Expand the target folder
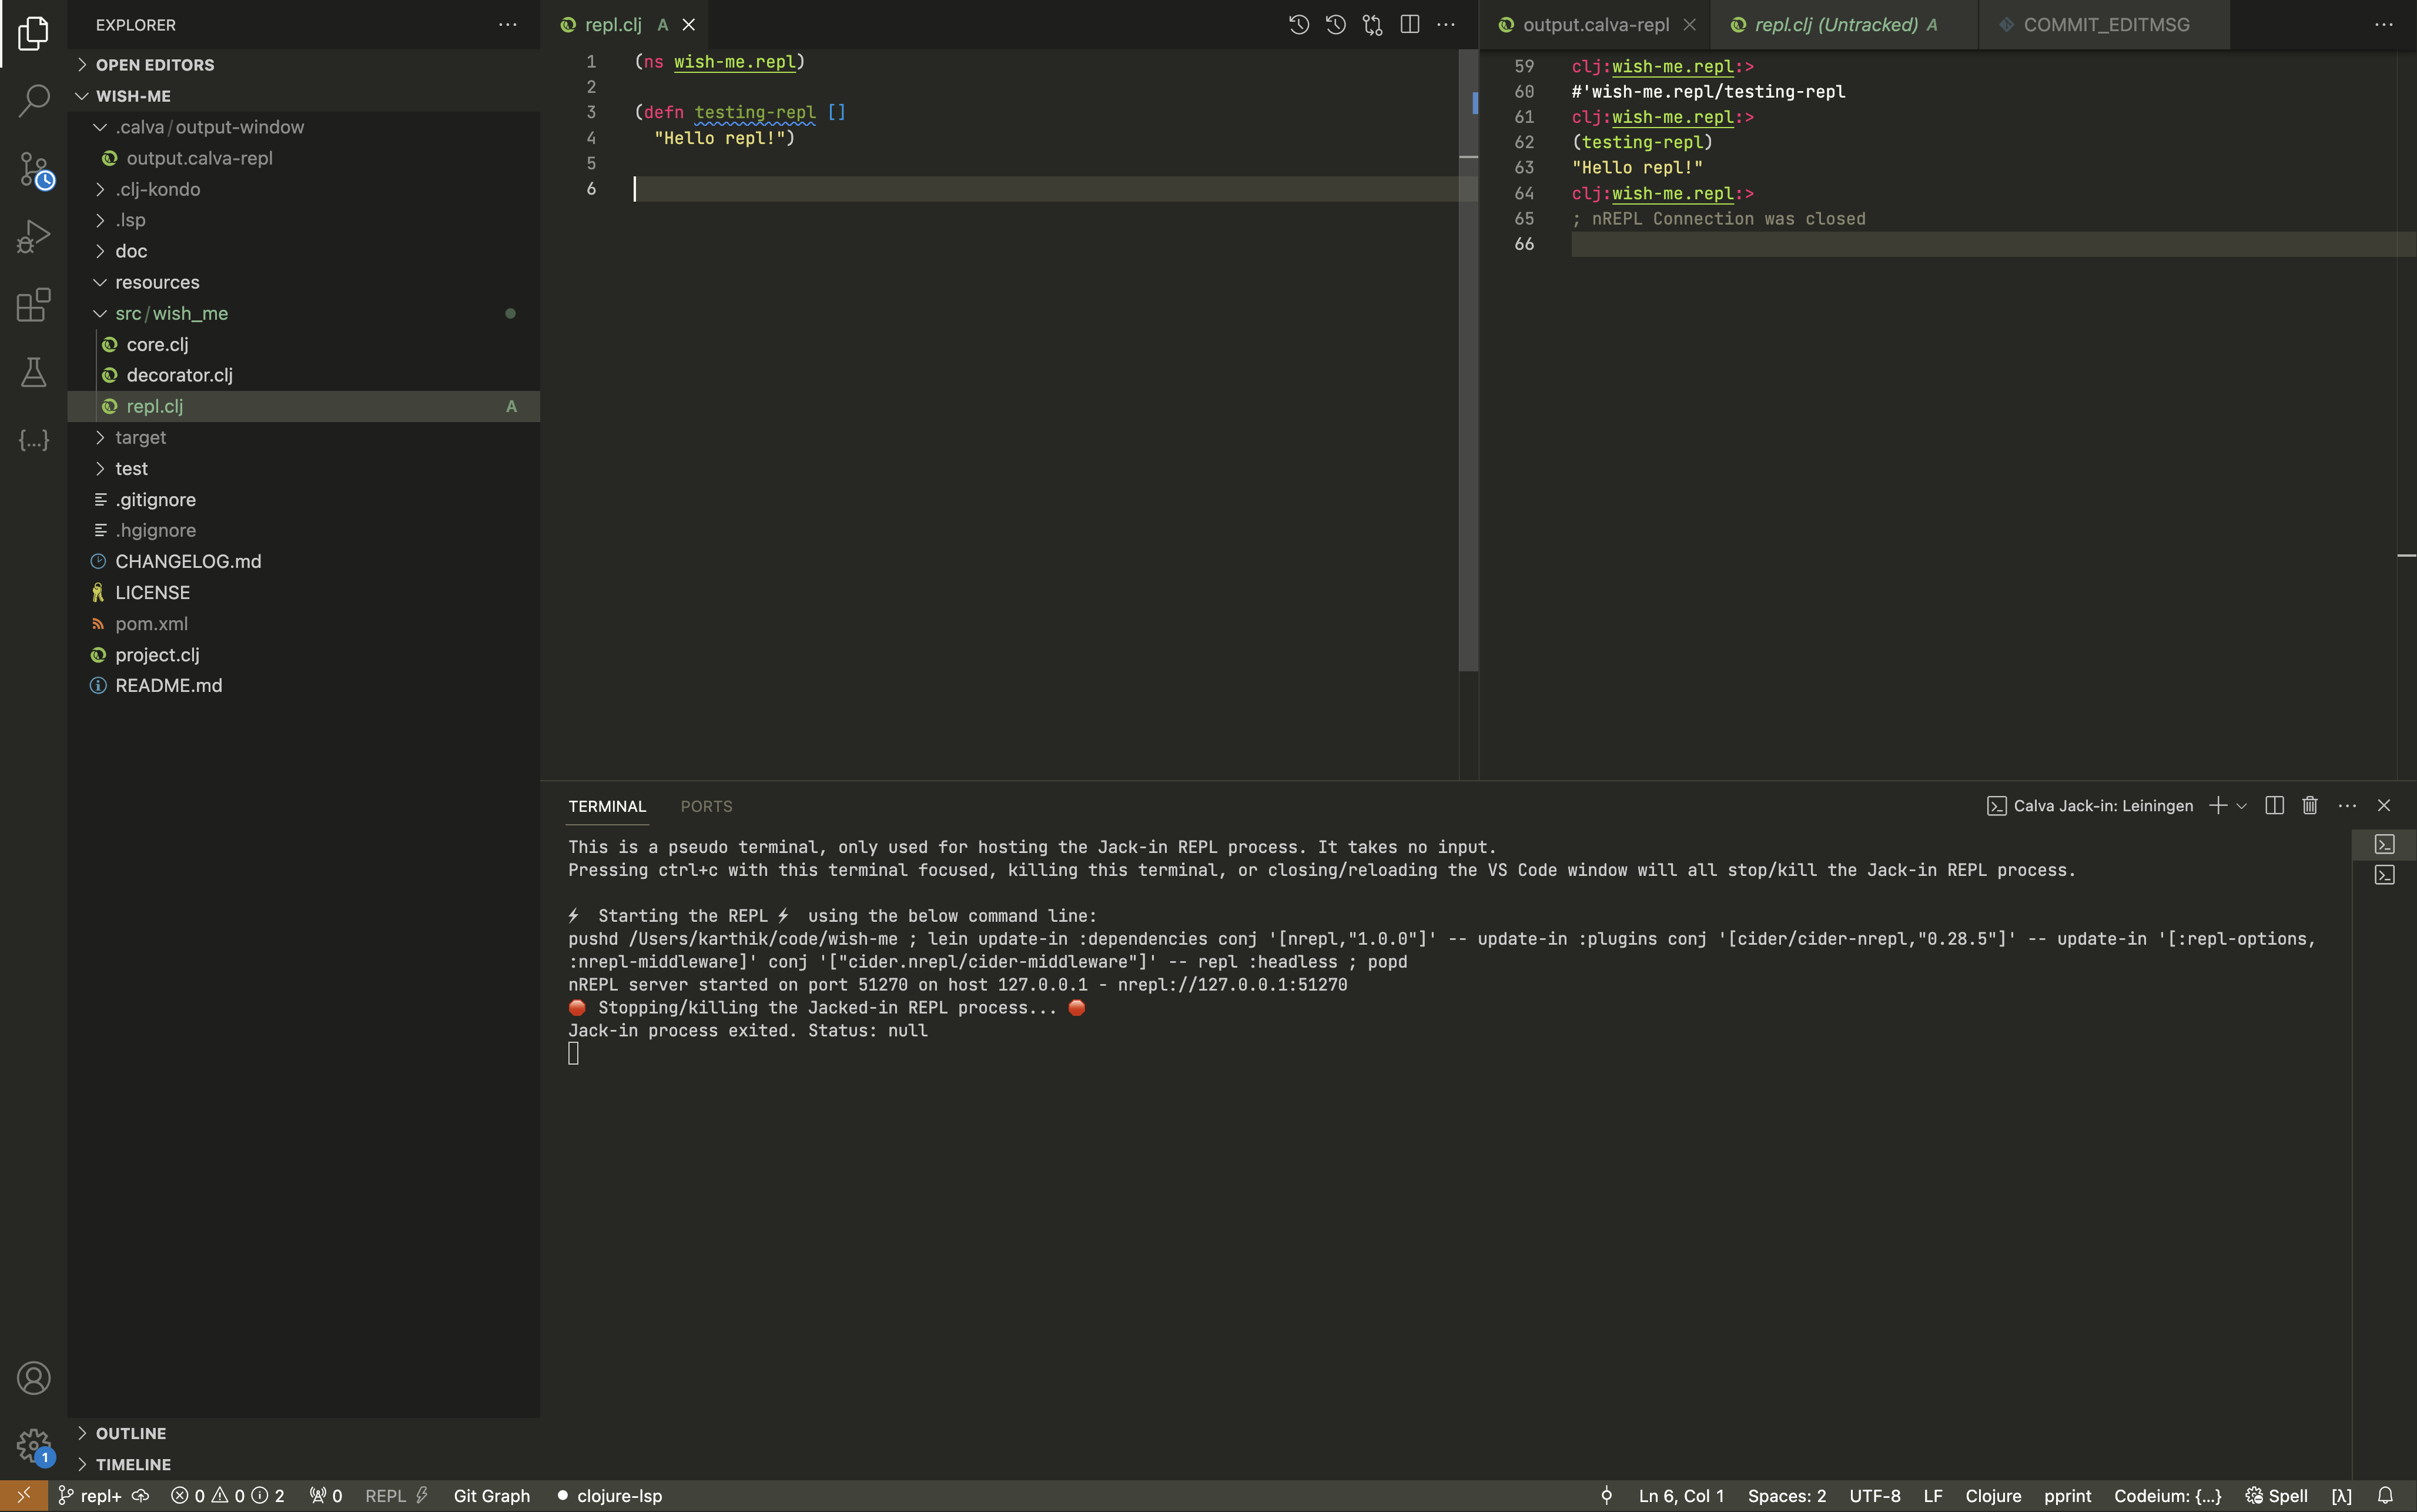Screen dimensions: 2417x1512 coord(304,437)
